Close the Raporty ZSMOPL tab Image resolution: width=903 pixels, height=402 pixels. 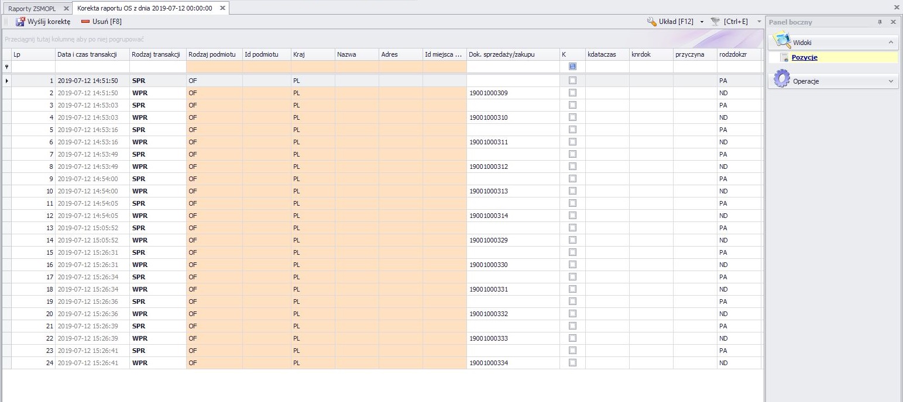click(x=66, y=9)
